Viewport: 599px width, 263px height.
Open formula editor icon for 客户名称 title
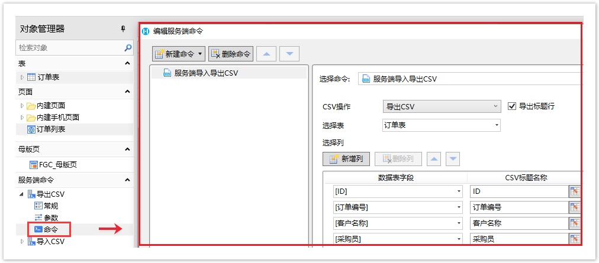[x=574, y=223]
